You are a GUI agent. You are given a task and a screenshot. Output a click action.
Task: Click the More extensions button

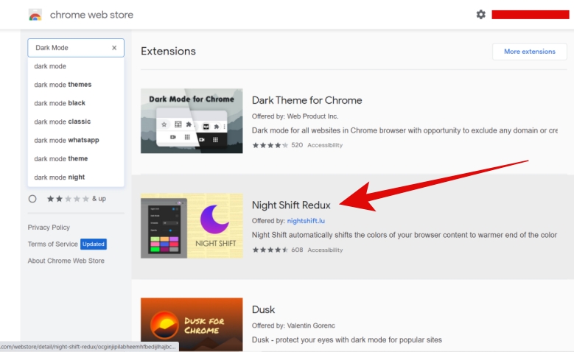click(x=529, y=52)
